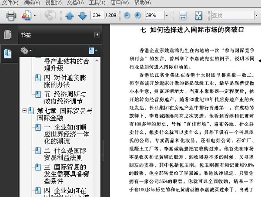Select bookmark 第七章 国际贸易与国际金融
Viewport: 261px width, 197px height.
pyautogui.click(x=64, y=114)
